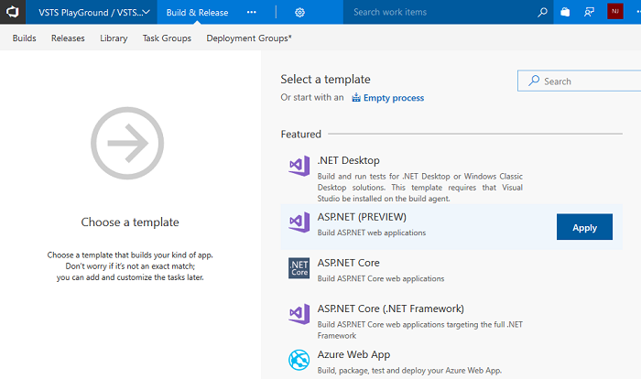
Task: Click the ASP.NET (PREVIEW) Visual Studio icon
Action: coord(299,222)
